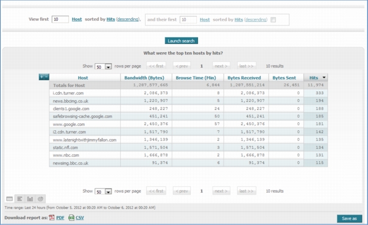
Task: Switch to pie chart view icon
Action: (x=40, y=199)
